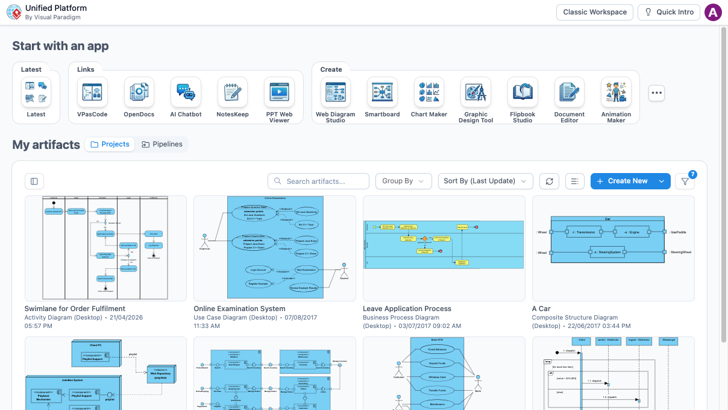Viewport: 728px width, 410px height.
Task: Open the sequence diagram thumbnail with Messenger
Action: point(613,373)
